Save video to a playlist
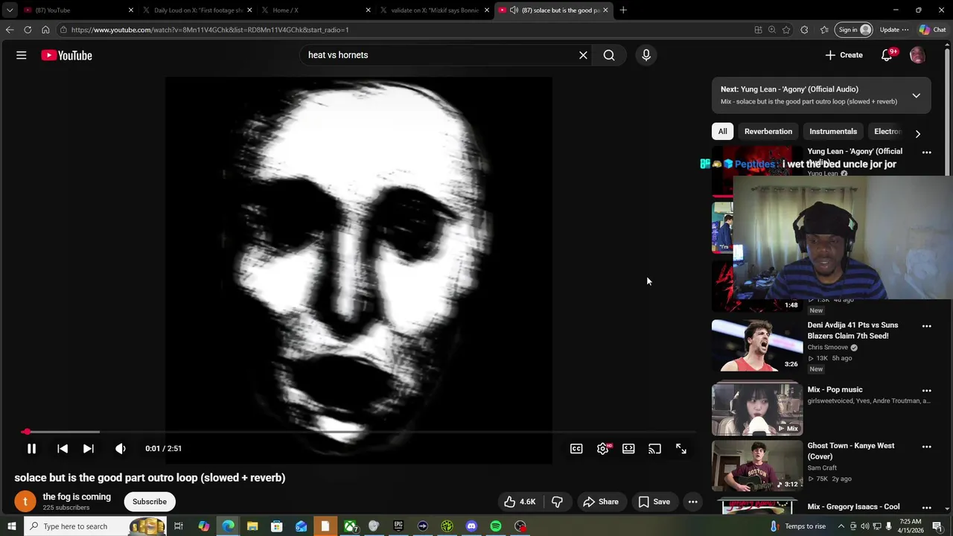The height and width of the screenshot is (536, 953). pos(654,502)
